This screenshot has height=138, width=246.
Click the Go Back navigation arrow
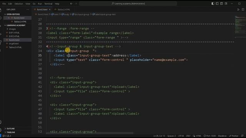[71, 3]
